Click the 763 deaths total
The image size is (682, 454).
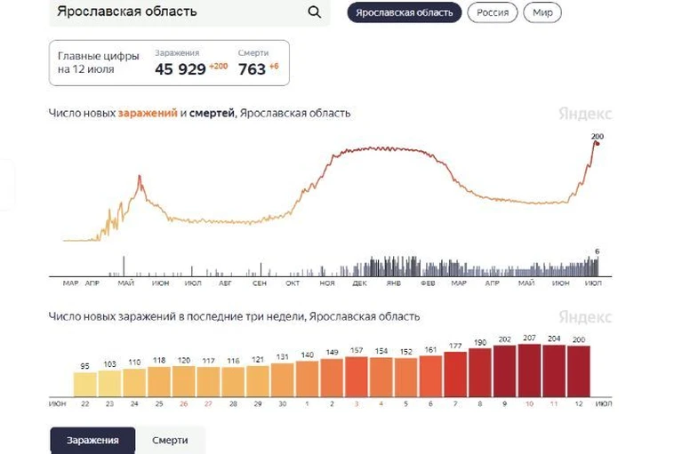(252, 69)
